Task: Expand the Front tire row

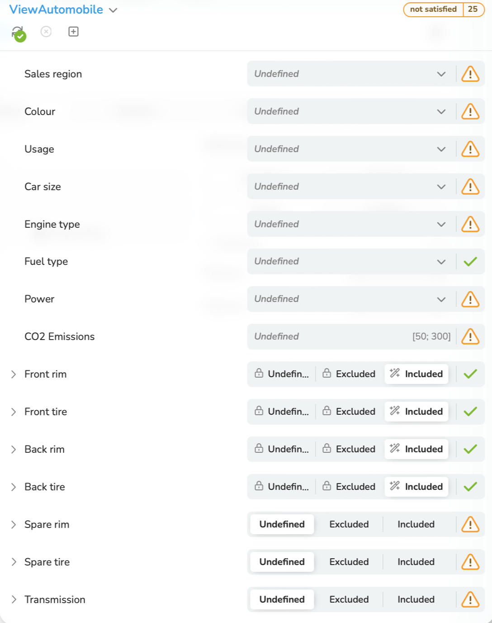Action: pyautogui.click(x=14, y=412)
